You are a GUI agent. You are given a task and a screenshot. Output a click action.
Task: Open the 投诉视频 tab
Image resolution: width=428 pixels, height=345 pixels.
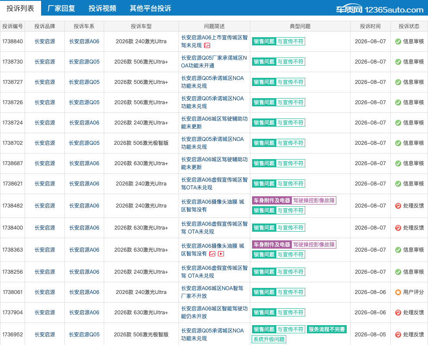click(102, 8)
